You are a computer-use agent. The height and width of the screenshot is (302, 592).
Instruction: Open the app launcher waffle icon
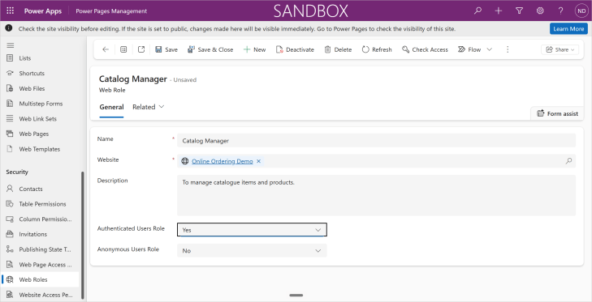coord(11,11)
